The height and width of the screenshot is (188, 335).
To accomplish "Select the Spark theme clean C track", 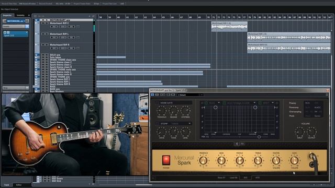I will click(61, 62).
